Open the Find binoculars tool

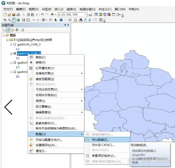tap(81, 20)
